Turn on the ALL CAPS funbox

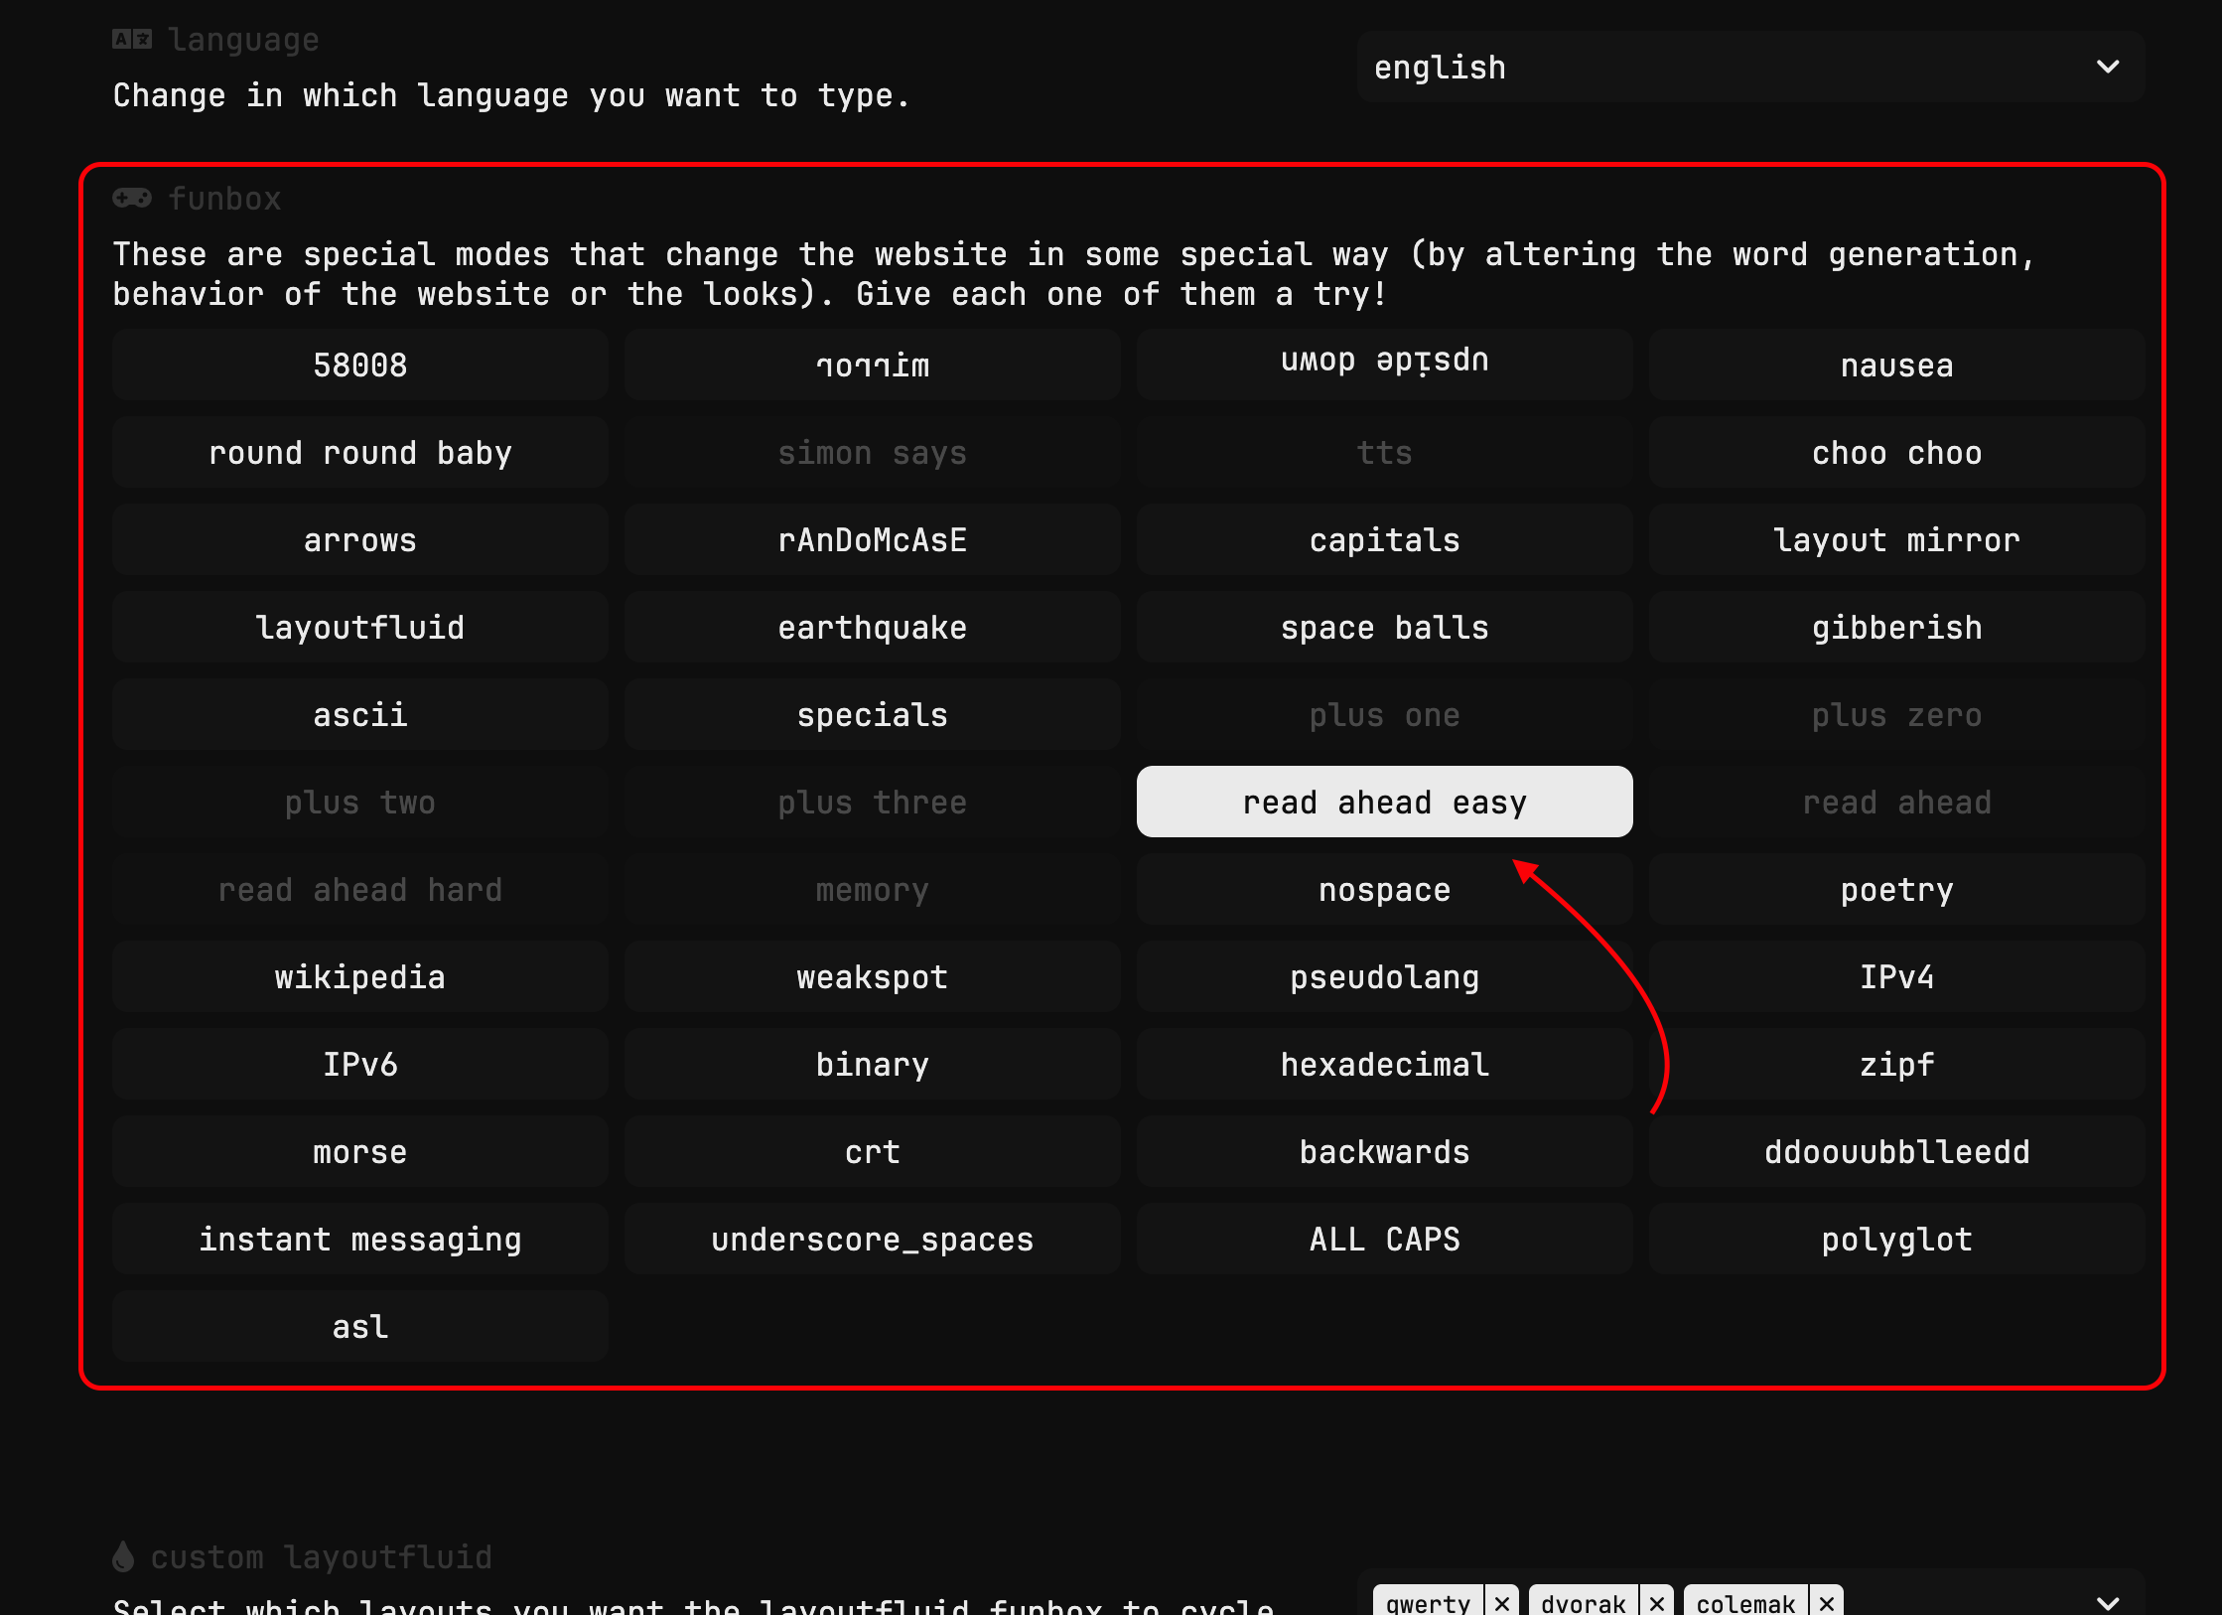point(1384,1240)
